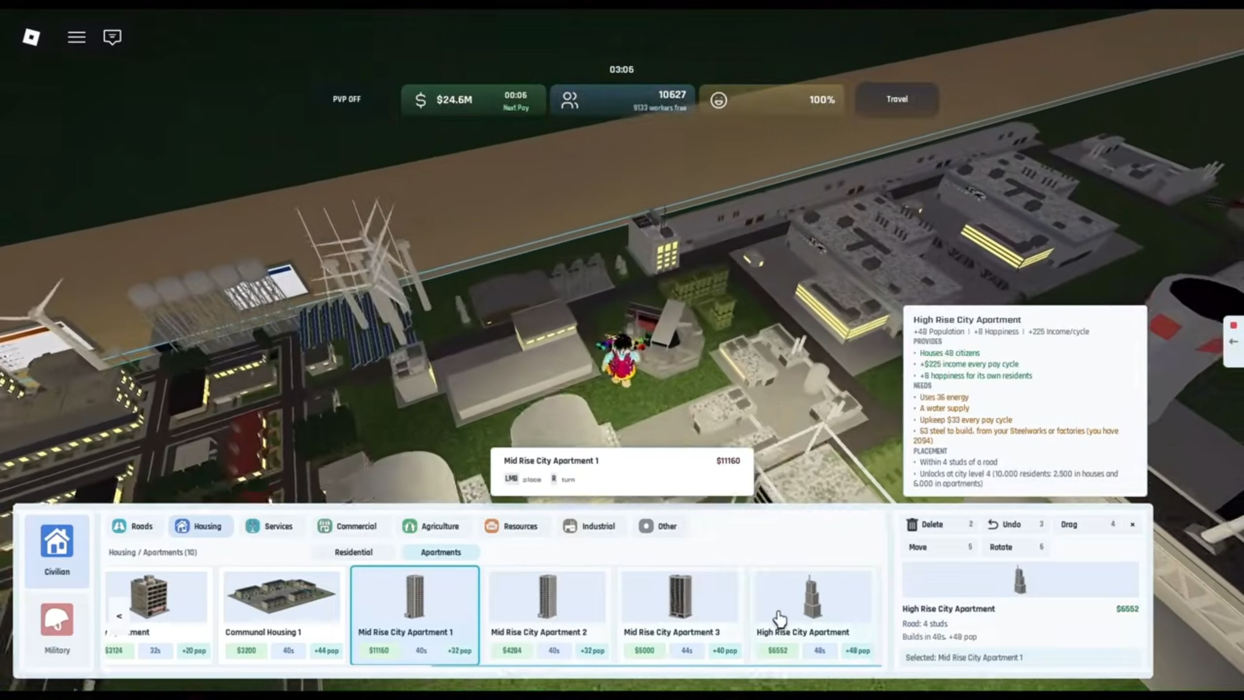
Task: Click the dollar sign money icon
Action: pos(420,100)
